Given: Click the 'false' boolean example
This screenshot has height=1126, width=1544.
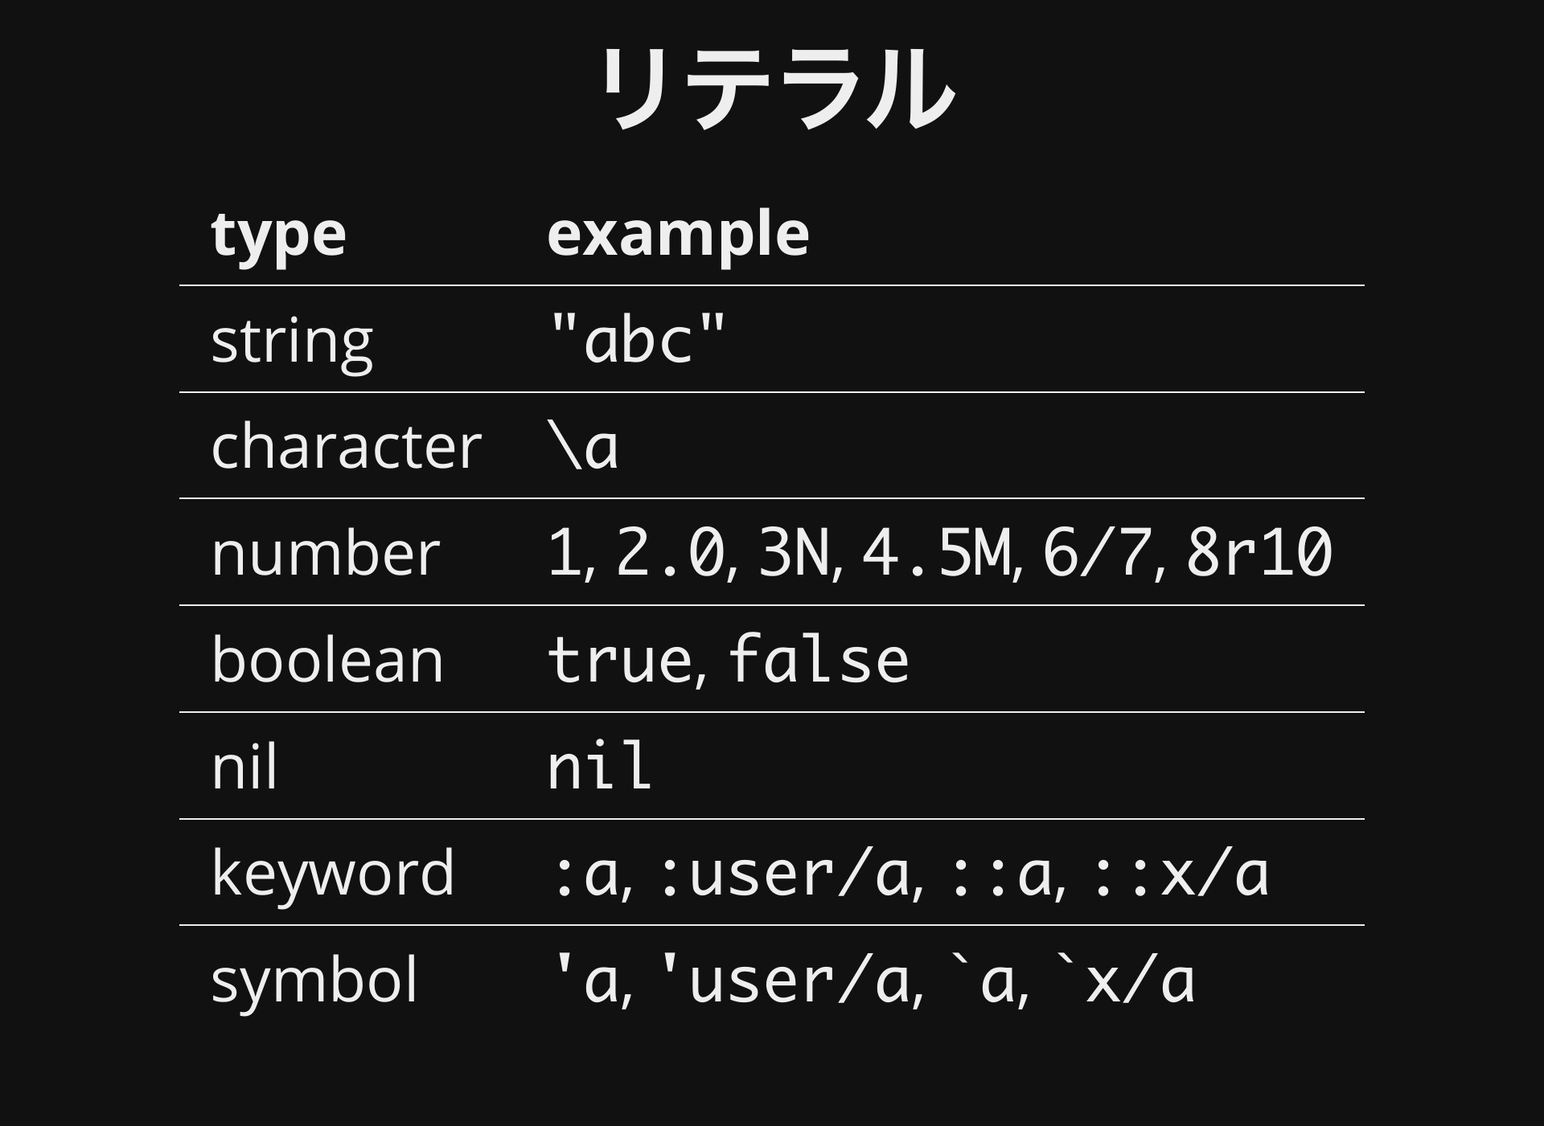Looking at the screenshot, I should pyautogui.click(x=819, y=659).
